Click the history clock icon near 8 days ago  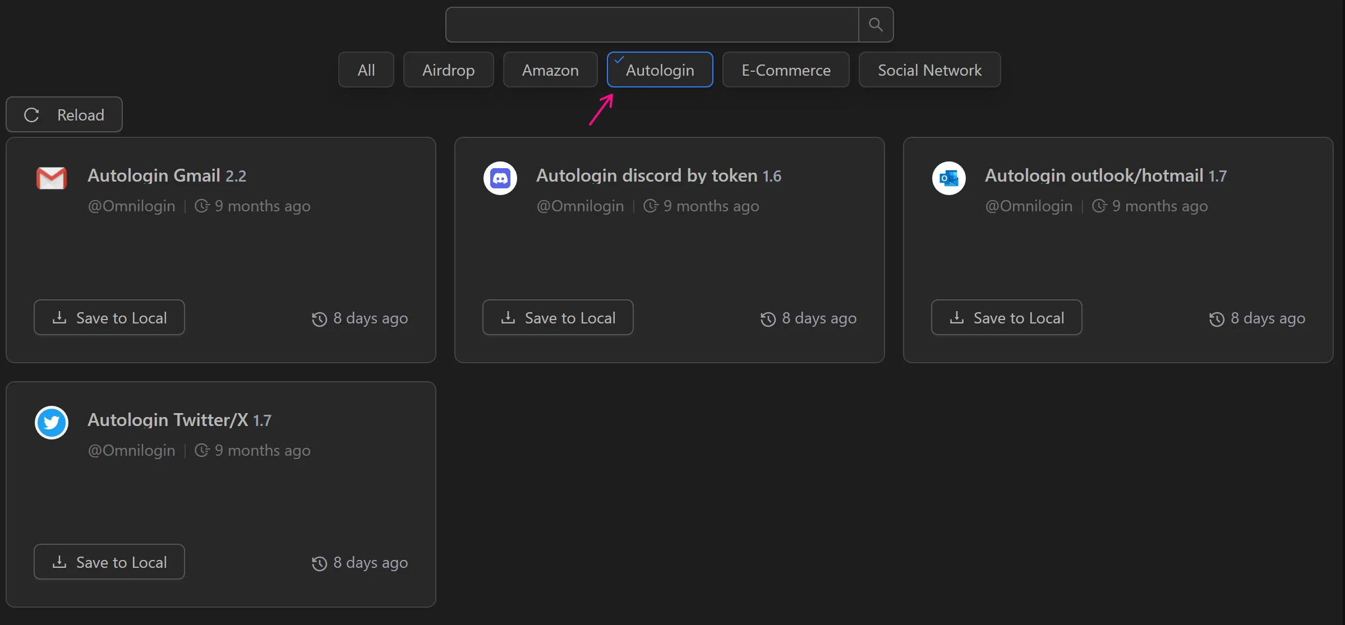[319, 318]
